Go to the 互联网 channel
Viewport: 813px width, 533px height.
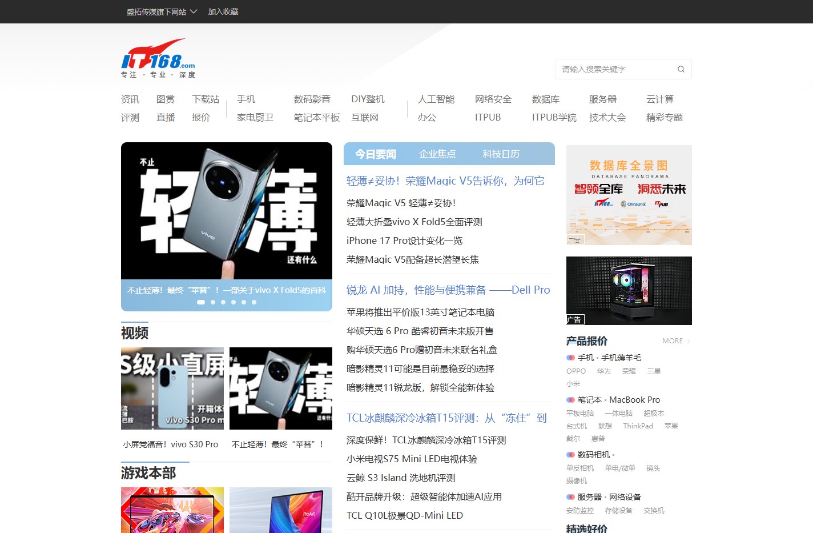coord(365,118)
